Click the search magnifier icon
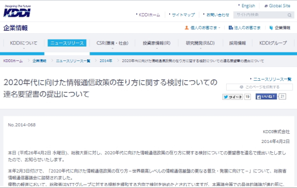 290,15
